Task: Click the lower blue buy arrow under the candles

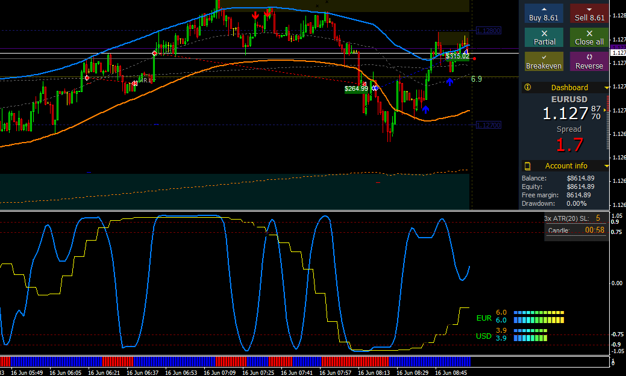Action: (x=425, y=109)
